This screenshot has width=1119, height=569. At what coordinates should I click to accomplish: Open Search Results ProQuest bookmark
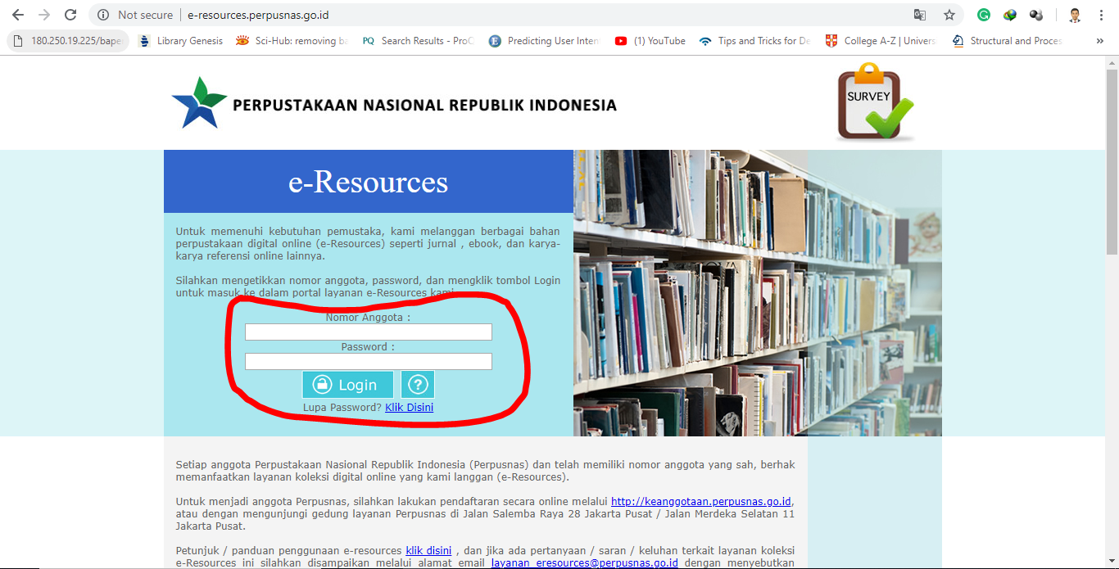pyautogui.click(x=418, y=41)
